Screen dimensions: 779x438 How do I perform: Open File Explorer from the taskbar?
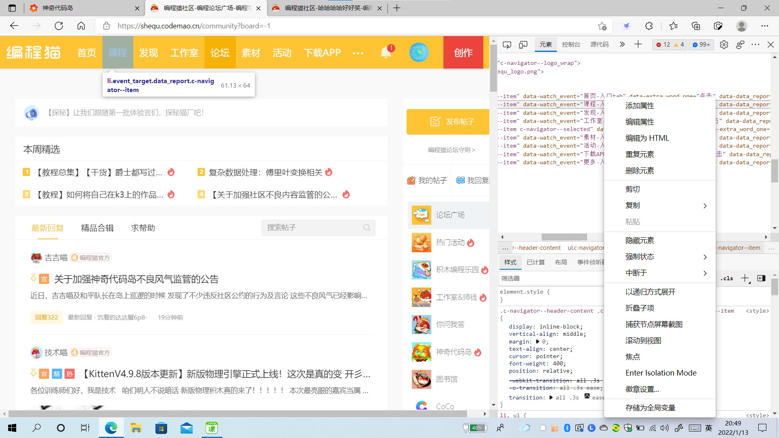click(136, 428)
